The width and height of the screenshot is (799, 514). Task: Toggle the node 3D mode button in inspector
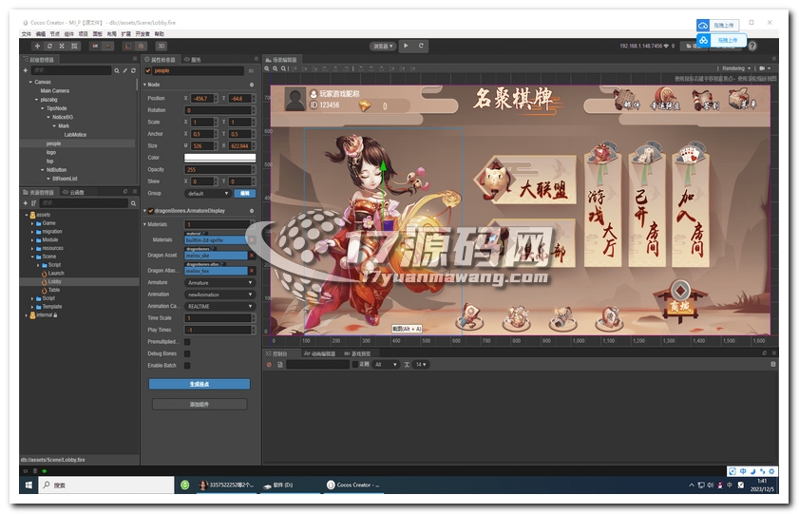pos(251,71)
